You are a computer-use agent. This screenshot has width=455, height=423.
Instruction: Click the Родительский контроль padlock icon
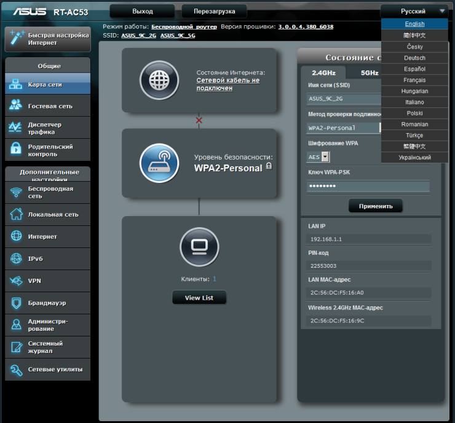coord(15,149)
